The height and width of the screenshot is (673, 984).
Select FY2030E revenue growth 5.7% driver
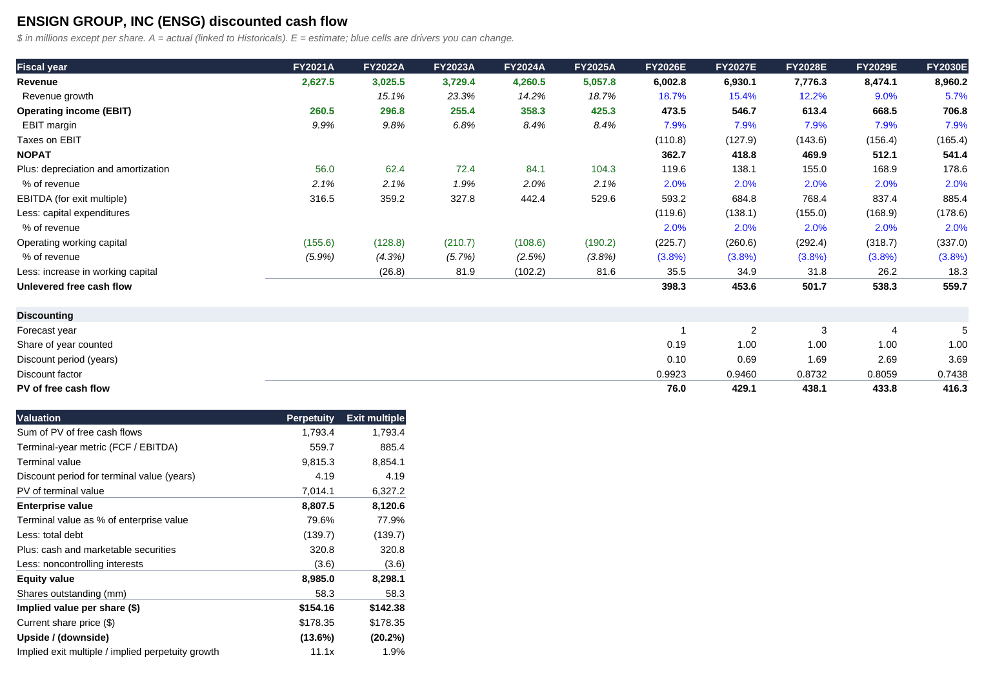click(956, 96)
